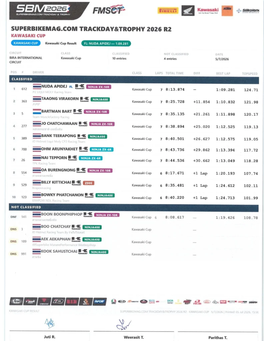Click the FMSCT logo
Viewport: 264px width, 341px height.
[109, 10]
